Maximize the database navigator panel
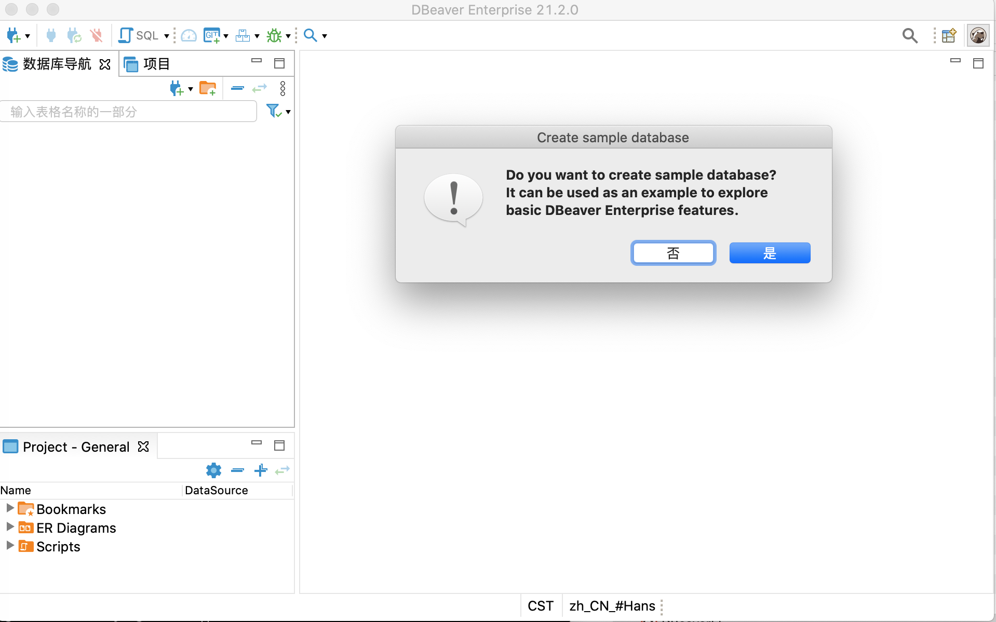 (x=279, y=63)
